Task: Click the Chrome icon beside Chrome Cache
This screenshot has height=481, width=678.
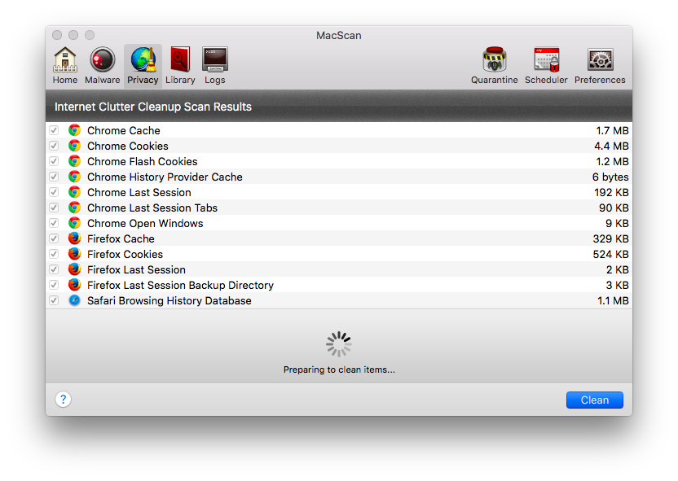Action: (x=74, y=130)
